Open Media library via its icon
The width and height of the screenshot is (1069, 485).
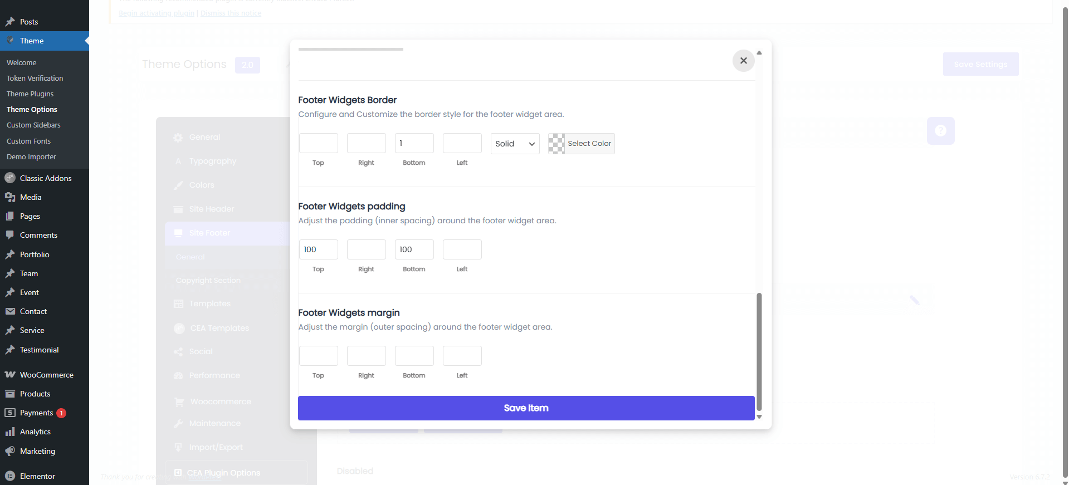10,197
